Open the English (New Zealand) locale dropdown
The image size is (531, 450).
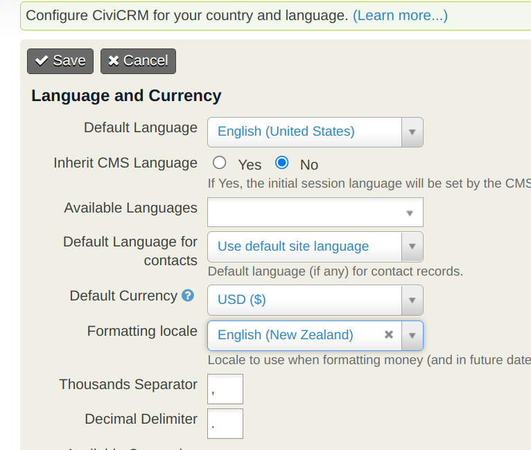(298, 335)
